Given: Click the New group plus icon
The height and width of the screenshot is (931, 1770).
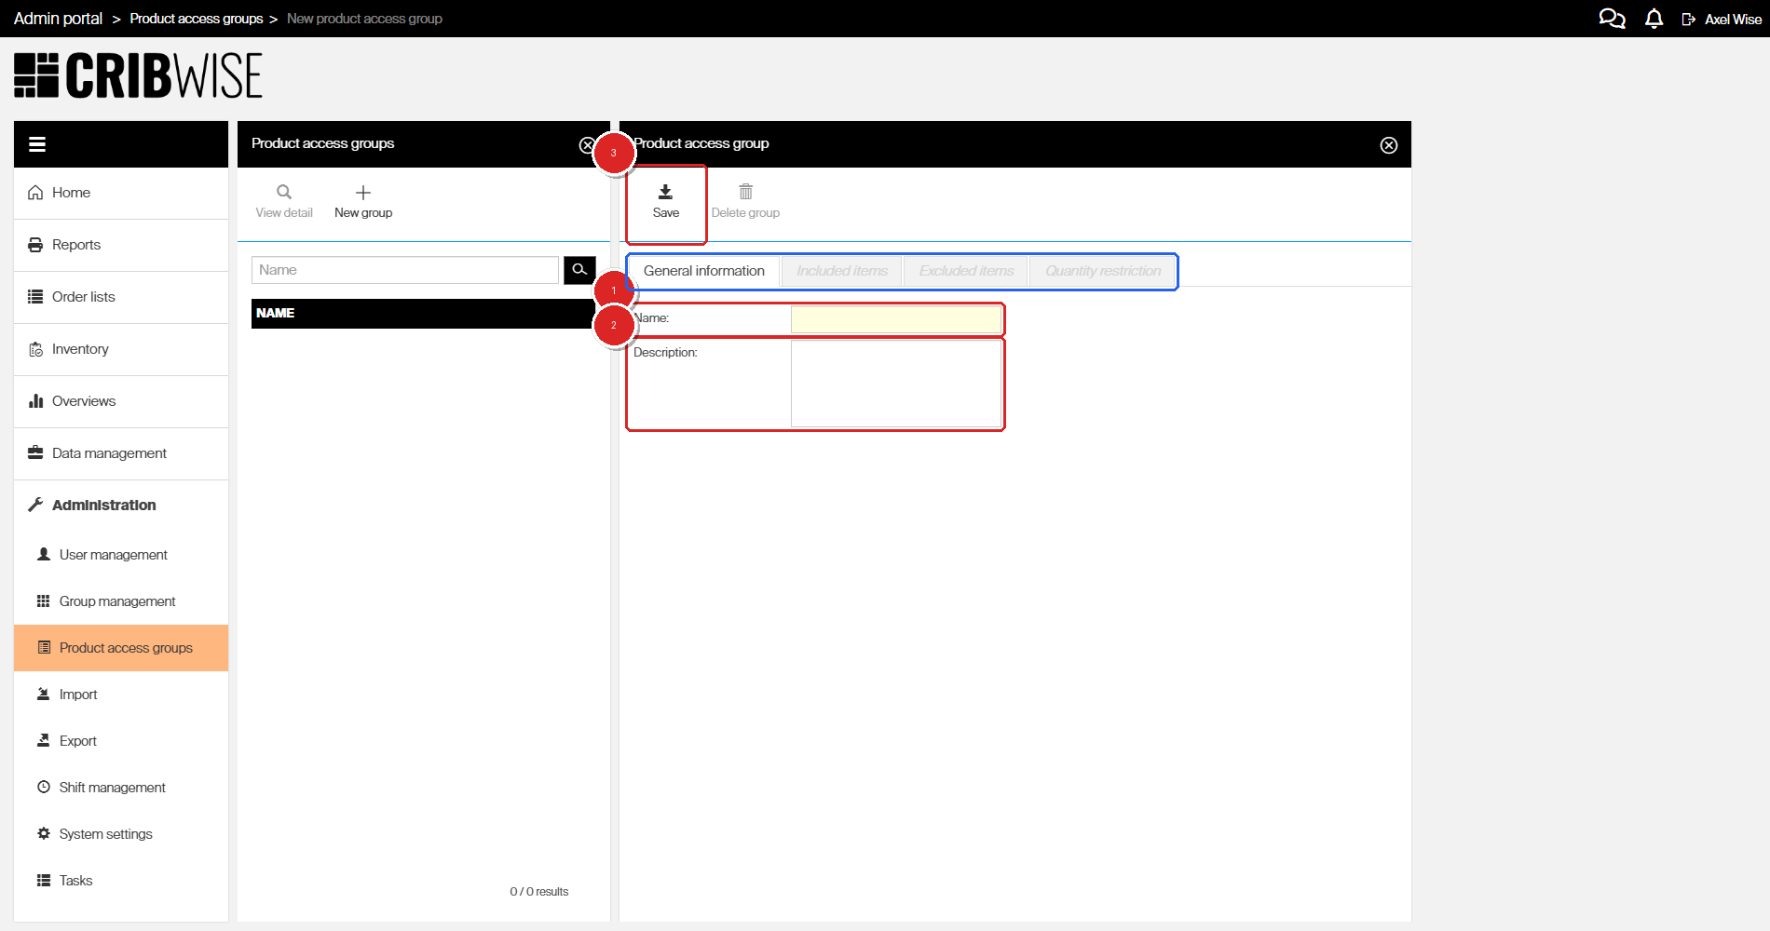Looking at the screenshot, I should point(363,193).
